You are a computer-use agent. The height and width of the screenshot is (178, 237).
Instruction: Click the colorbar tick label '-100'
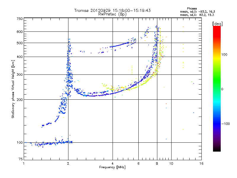click(225, 124)
